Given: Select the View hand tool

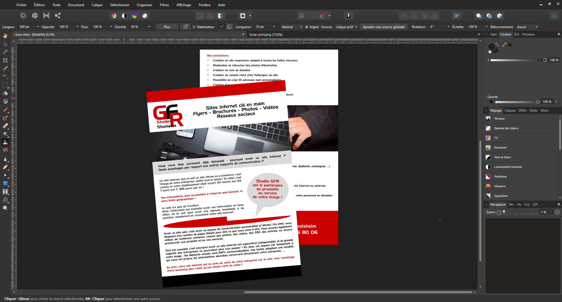Looking at the screenshot, I should tap(5, 36).
